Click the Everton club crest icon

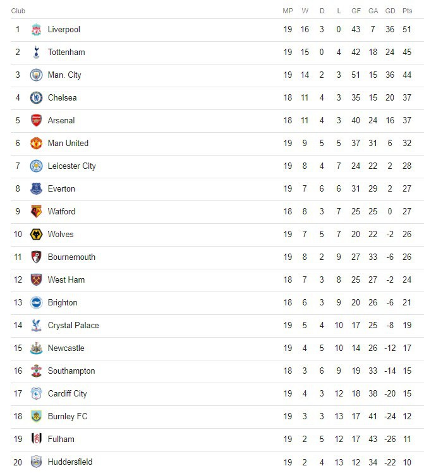pos(36,189)
